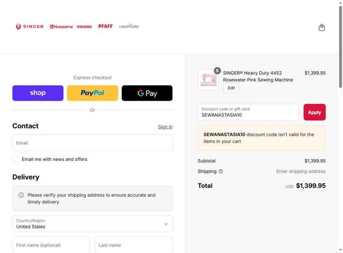This screenshot has height=253, width=343.
Task: Click the discount code or gift card field
Action: (x=248, y=112)
